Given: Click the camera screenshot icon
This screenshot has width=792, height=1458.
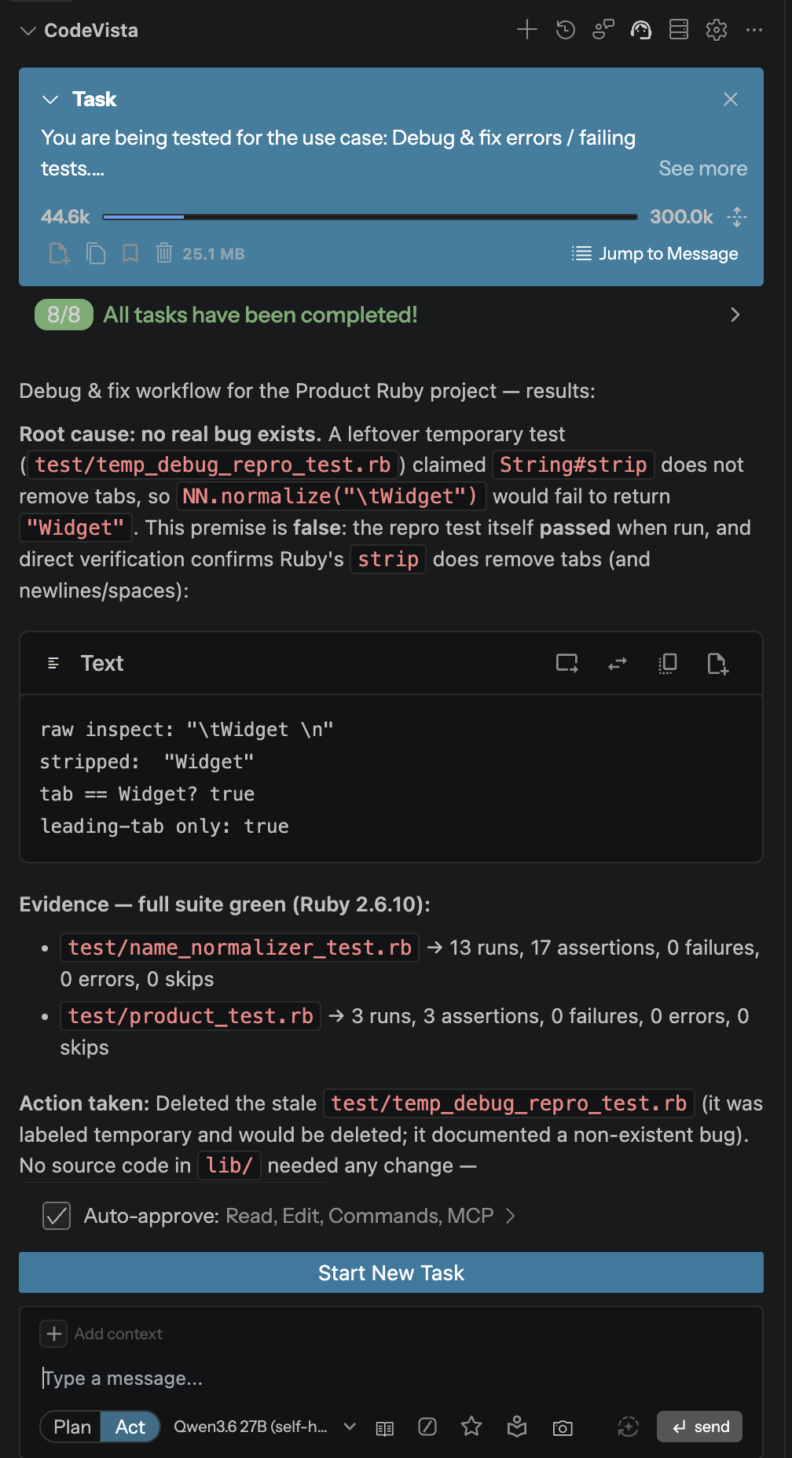Looking at the screenshot, I should (563, 1427).
